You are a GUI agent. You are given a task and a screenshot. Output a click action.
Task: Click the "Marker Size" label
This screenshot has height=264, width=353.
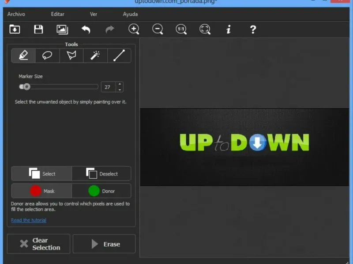[30, 76]
